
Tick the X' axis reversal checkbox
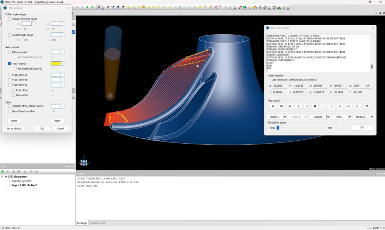[10, 75]
